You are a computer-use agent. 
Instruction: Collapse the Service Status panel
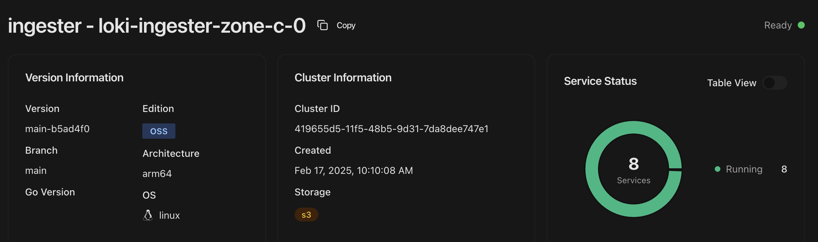(x=600, y=81)
